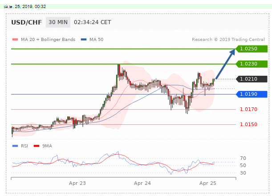Click the 1.0190 blue pivot price tag
Viewport: 272px width, 196px height.
pyautogui.click(x=252, y=94)
